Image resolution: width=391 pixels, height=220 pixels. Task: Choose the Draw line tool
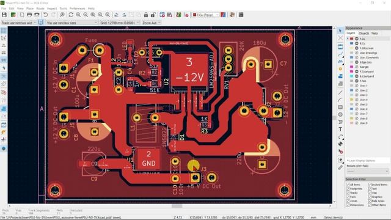click(x=340, y=92)
